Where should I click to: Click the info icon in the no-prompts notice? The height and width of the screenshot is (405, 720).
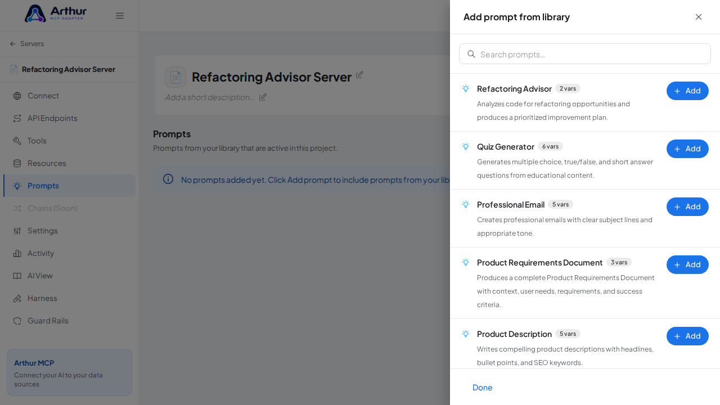[x=168, y=179]
